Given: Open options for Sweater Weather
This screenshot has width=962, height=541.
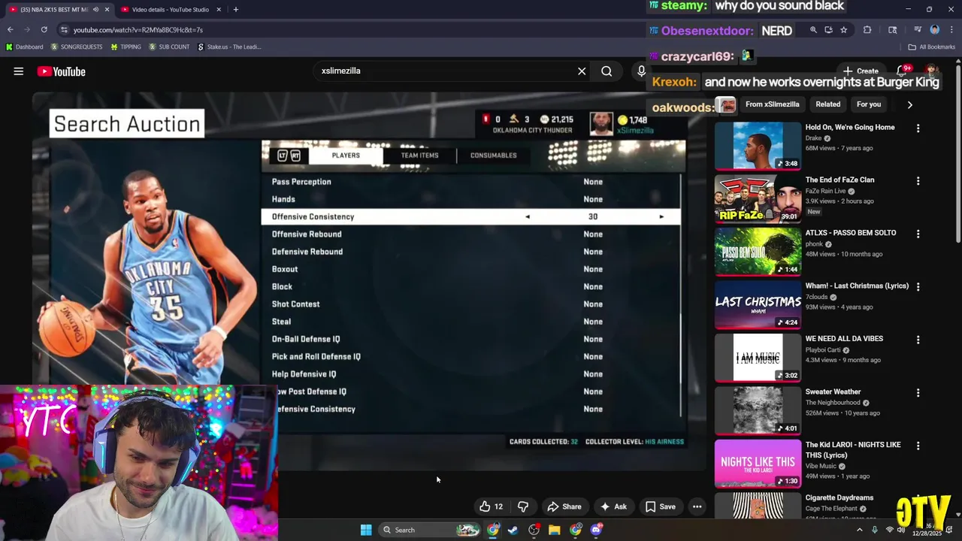Looking at the screenshot, I should click(x=918, y=393).
